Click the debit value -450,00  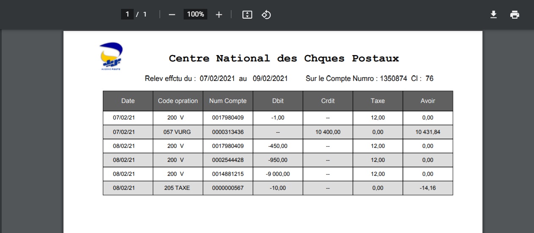pyautogui.click(x=278, y=146)
